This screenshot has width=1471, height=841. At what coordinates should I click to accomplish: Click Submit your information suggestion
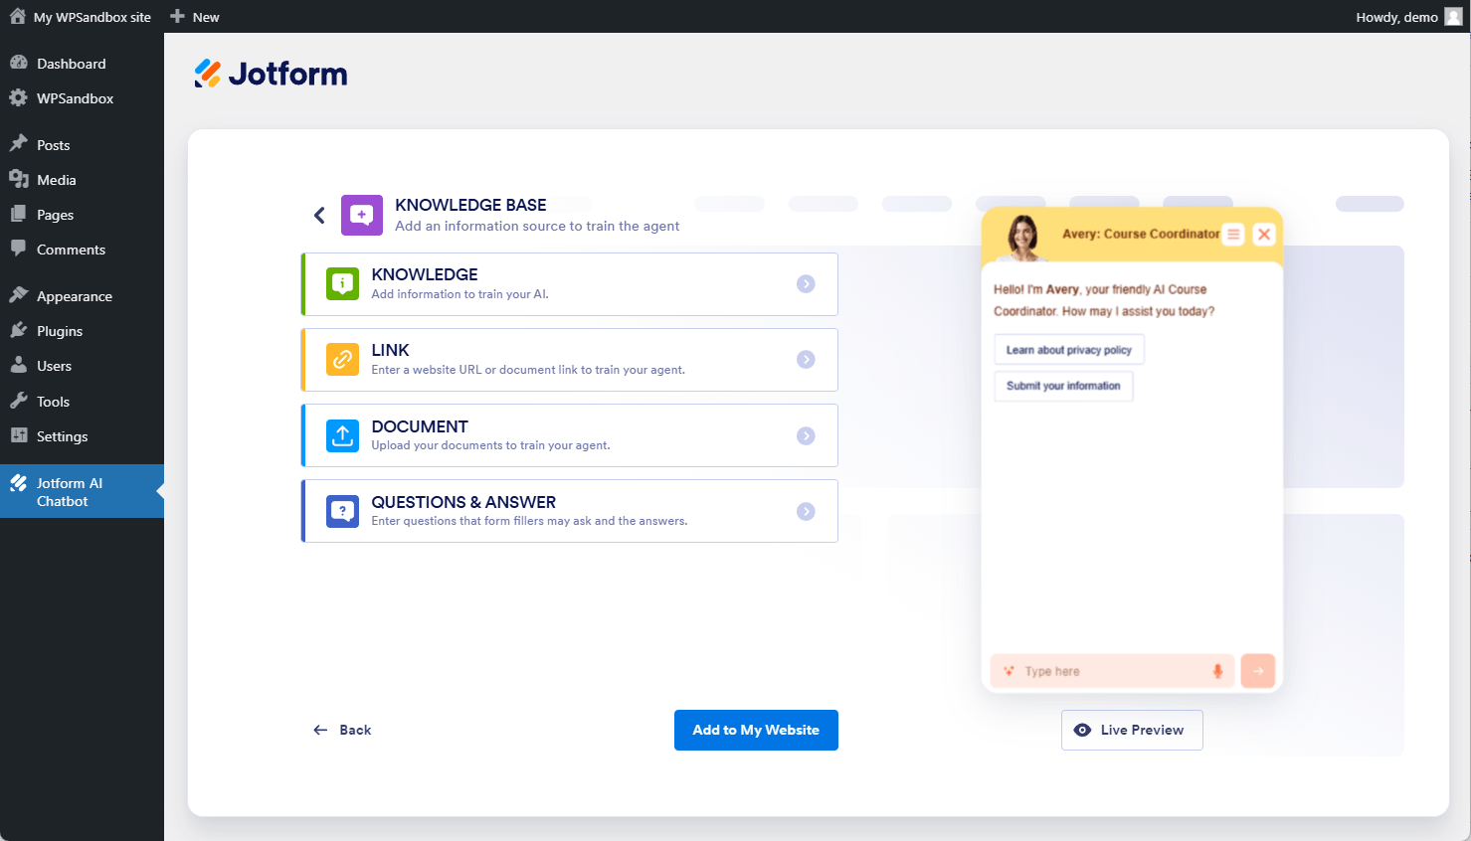(1063, 386)
